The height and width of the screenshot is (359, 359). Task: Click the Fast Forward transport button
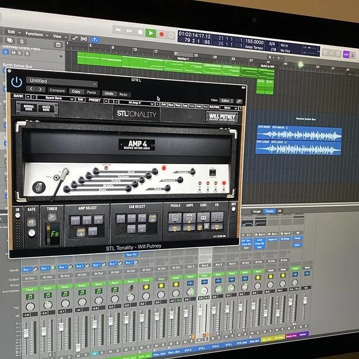tap(129, 31)
